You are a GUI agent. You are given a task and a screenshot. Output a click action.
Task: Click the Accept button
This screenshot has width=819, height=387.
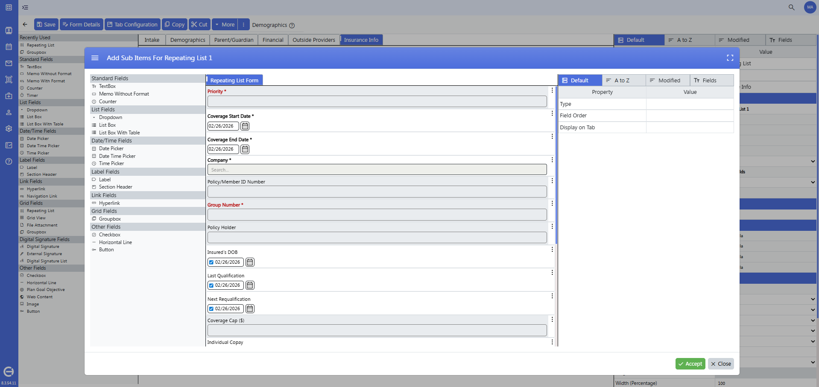690,364
